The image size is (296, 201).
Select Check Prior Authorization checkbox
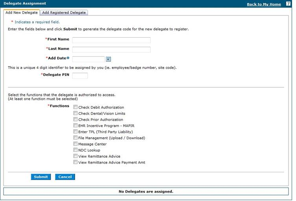(x=75, y=120)
